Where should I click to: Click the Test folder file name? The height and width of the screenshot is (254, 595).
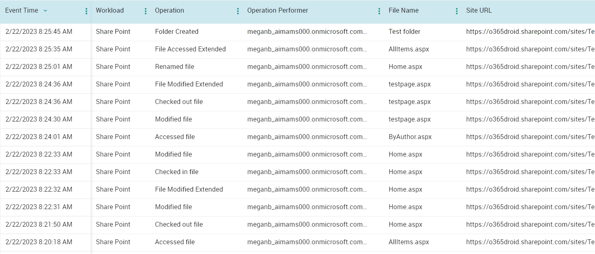[x=404, y=32]
